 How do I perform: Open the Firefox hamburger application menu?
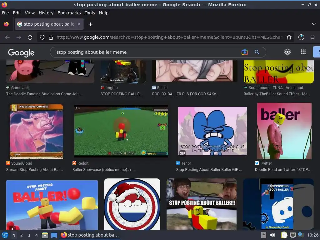[x=312, y=37]
